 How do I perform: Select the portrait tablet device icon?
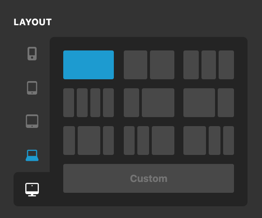(32, 88)
